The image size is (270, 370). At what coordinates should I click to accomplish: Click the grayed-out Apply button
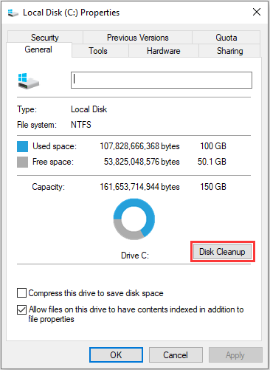click(x=235, y=354)
